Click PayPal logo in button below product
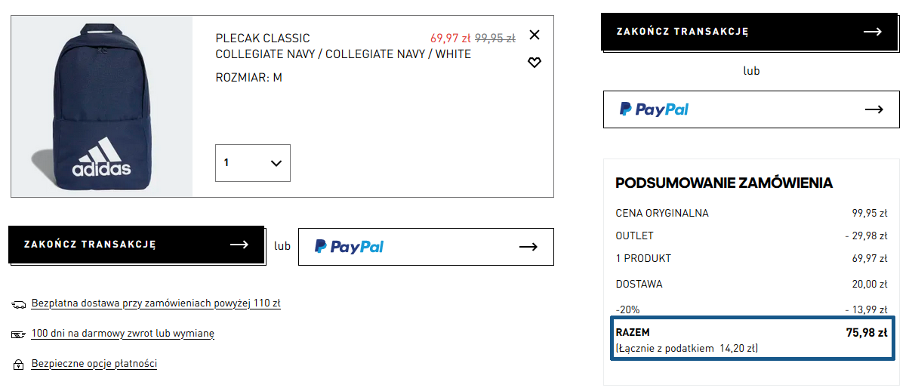The image size is (912, 391). pos(349,246)
